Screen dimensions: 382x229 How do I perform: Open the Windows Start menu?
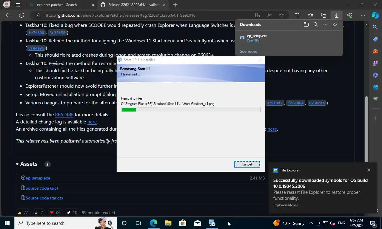click(x=7, y=223)
